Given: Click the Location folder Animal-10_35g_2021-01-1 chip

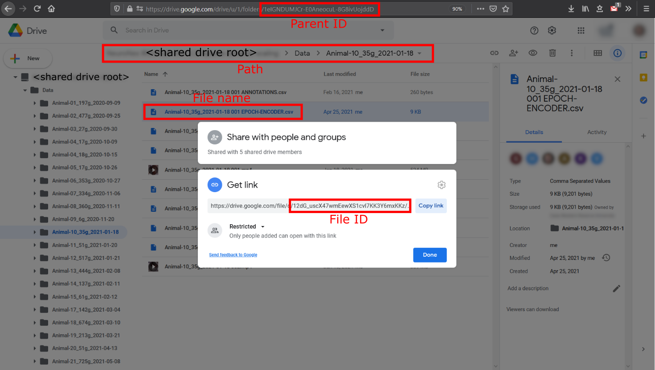Looking at the screenshot, I should [x=587, y=228].
